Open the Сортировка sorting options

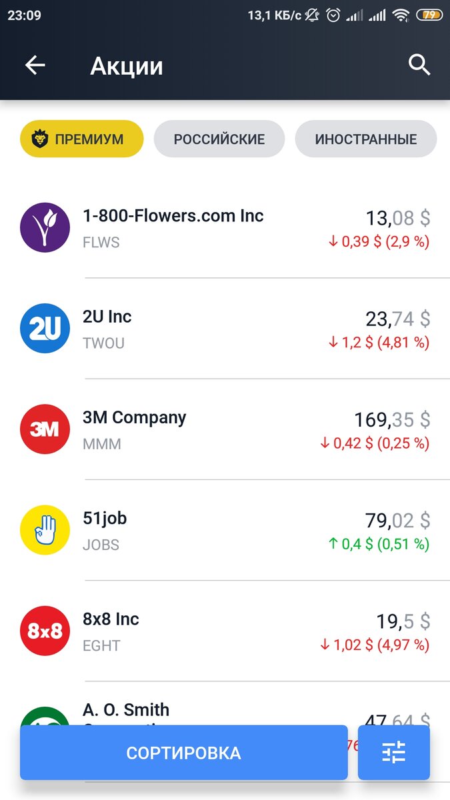(184, 752)
